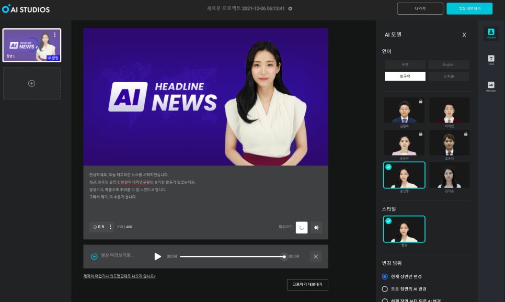Click the 나가기 exit button

(x=420, y=9)
